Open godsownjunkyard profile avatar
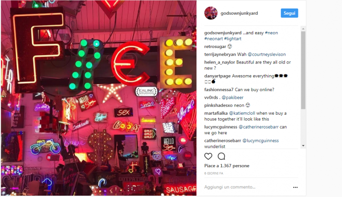This screenshot has height=197, width=342. 211,13
